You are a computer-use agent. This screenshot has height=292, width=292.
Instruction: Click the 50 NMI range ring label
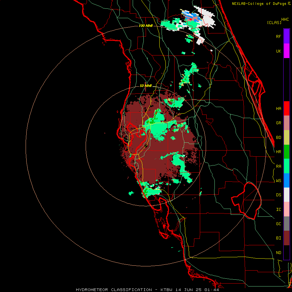[x=146, y=86]
